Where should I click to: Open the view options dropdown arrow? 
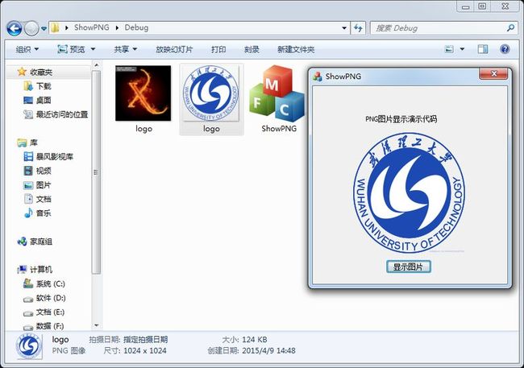click(x=462, y=49)
